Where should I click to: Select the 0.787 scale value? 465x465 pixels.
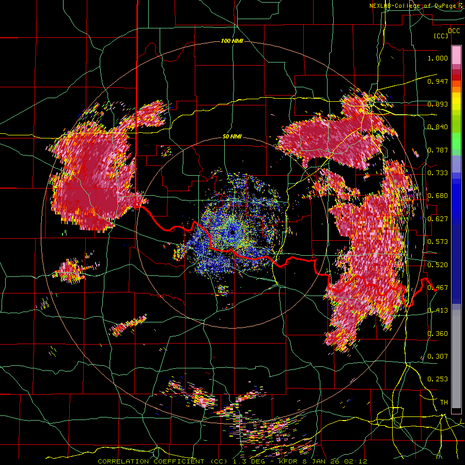click(x=438, y=150)
